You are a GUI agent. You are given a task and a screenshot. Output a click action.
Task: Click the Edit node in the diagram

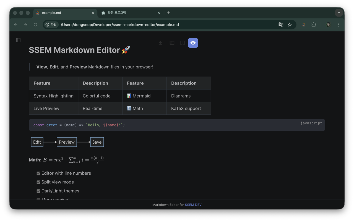point(37,142)
